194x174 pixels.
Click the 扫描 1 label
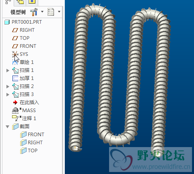[x=27, y=70]
